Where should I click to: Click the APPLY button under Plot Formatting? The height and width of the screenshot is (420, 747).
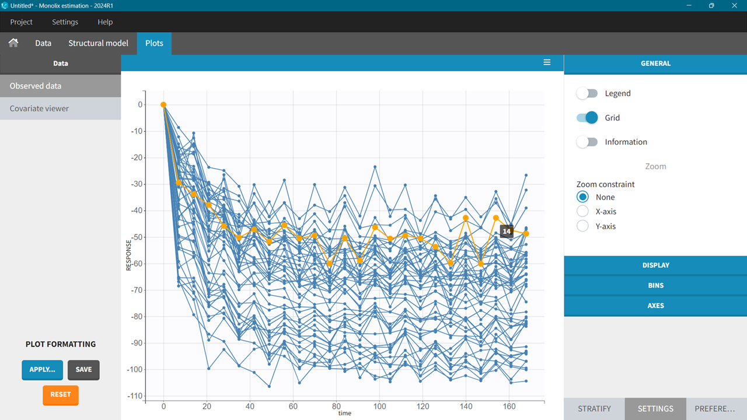[42, 370]
